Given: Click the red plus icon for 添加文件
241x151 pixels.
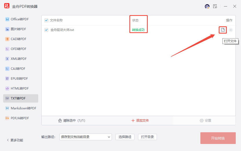Looking at the screenshot, I should tap(133, 121).
